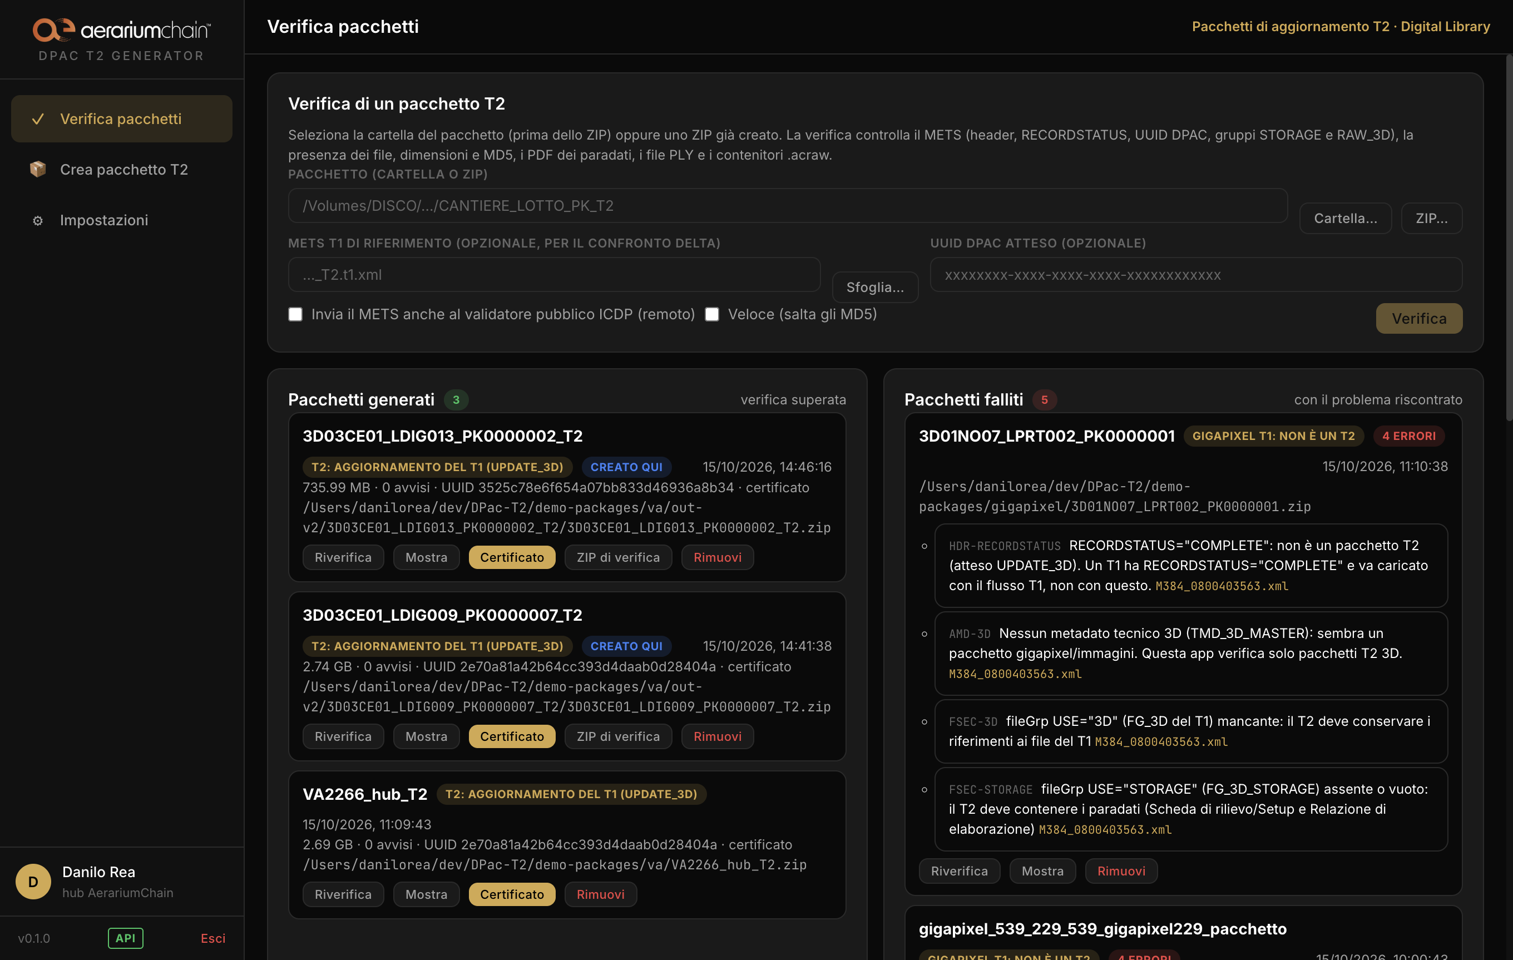Click package title VA2266_hub_T2
The height and width of the screenshot is (960, 1513).
[365, 794]
